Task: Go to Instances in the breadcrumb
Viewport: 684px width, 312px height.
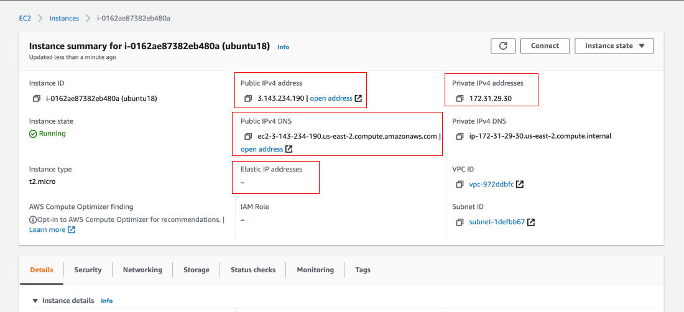Action: 64,18
